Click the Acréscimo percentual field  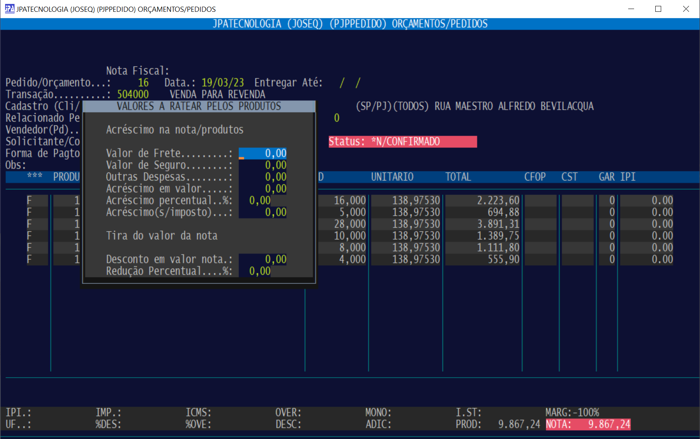255,200
